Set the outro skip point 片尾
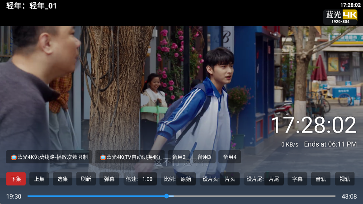Image resolution: width=363 pixels, height=204 pixels. tap(274, 179)
